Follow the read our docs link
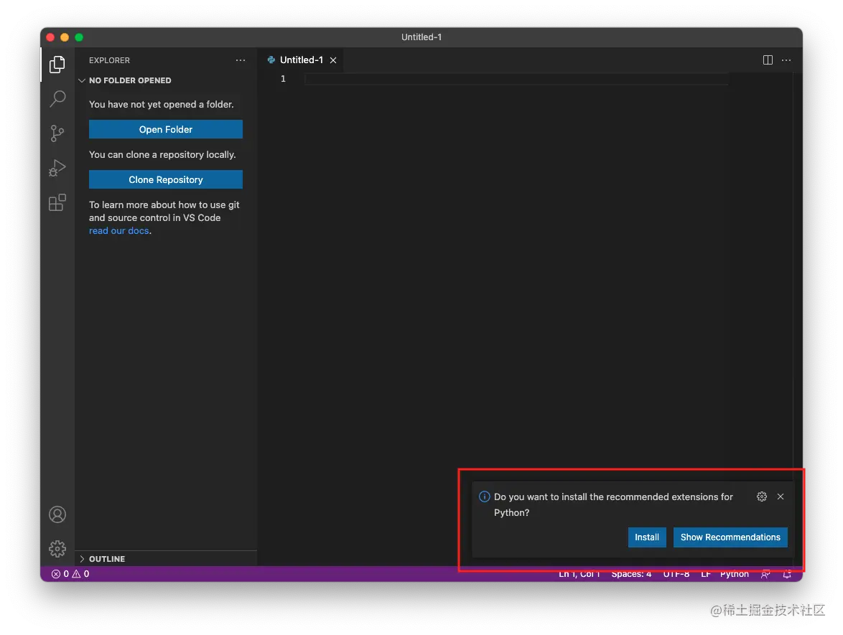The height and width of the screenshot is (635, 843). [x=118, y=230]
